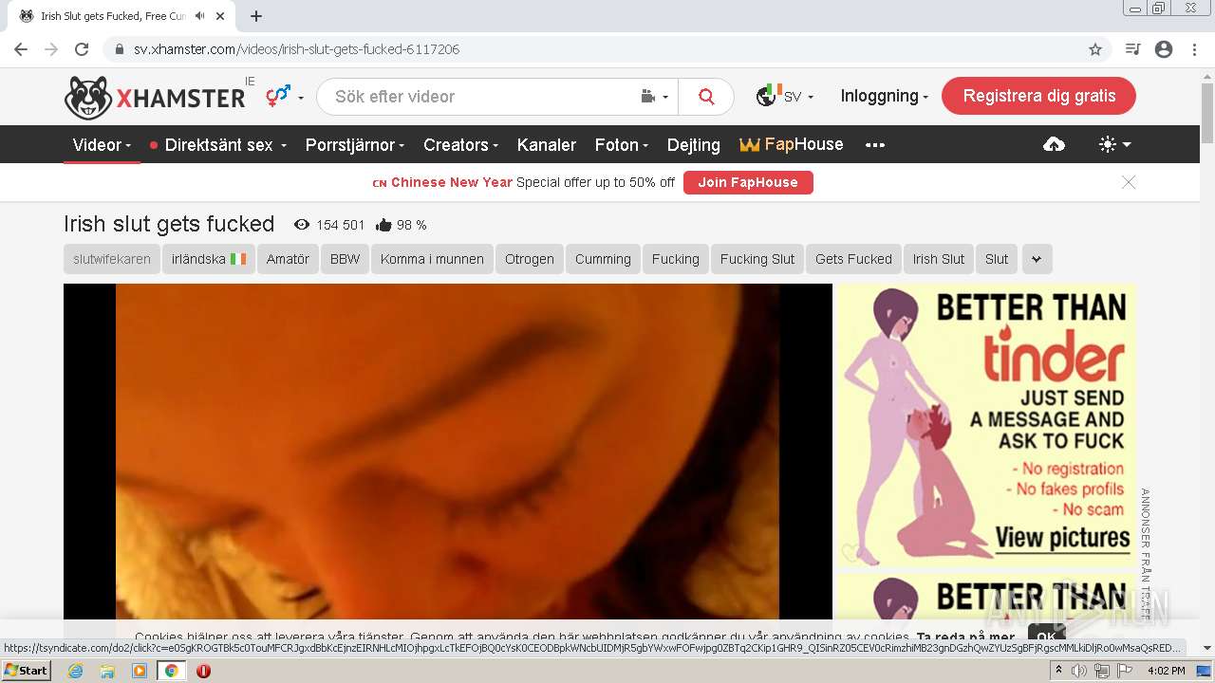Open the Videor menu

pyautogui.click(x=102, y=145)
